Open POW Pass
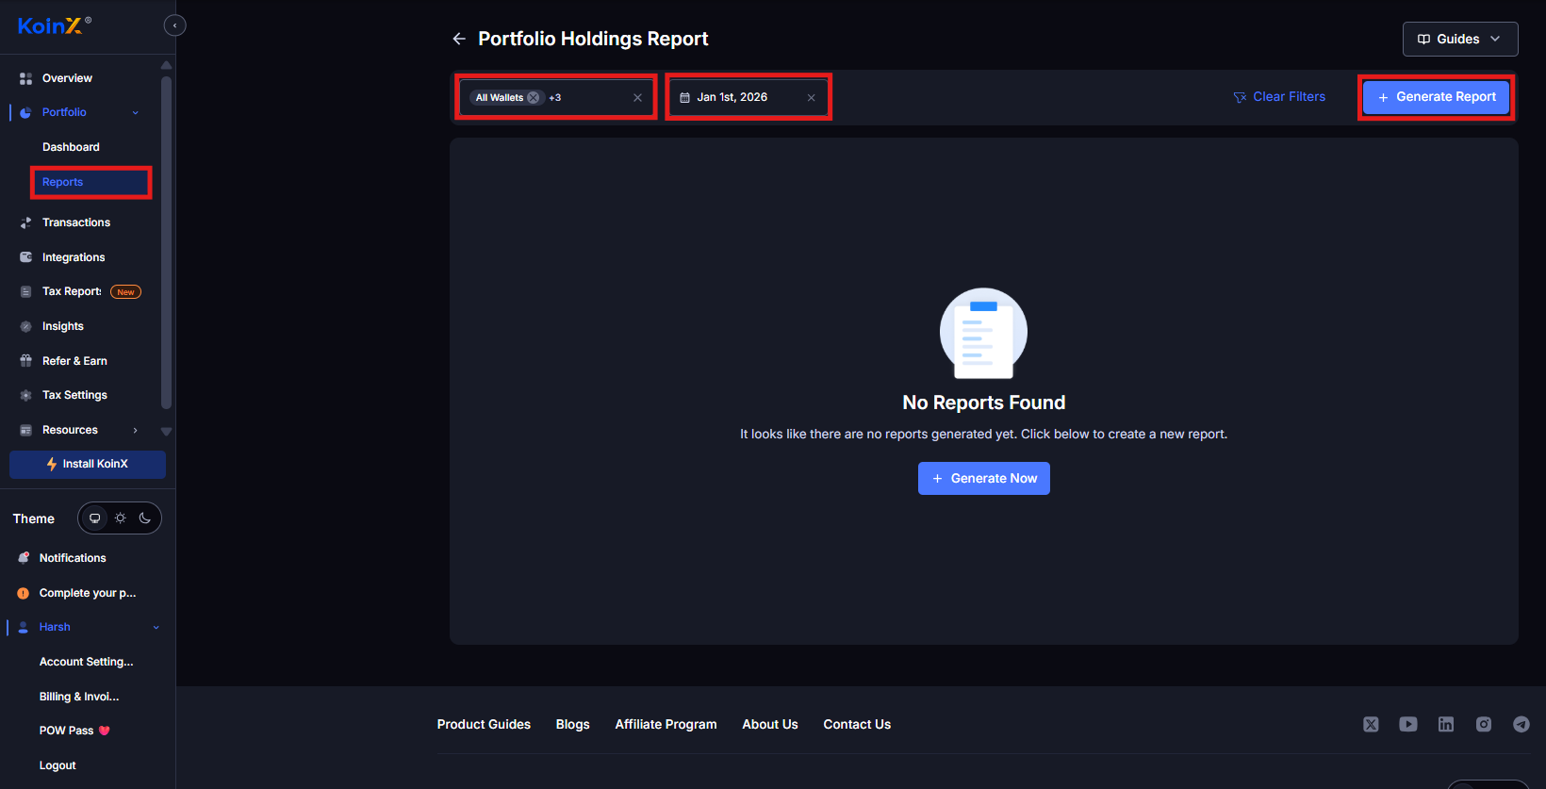This screenshot has width=1546, height=789. click(74, 731)
